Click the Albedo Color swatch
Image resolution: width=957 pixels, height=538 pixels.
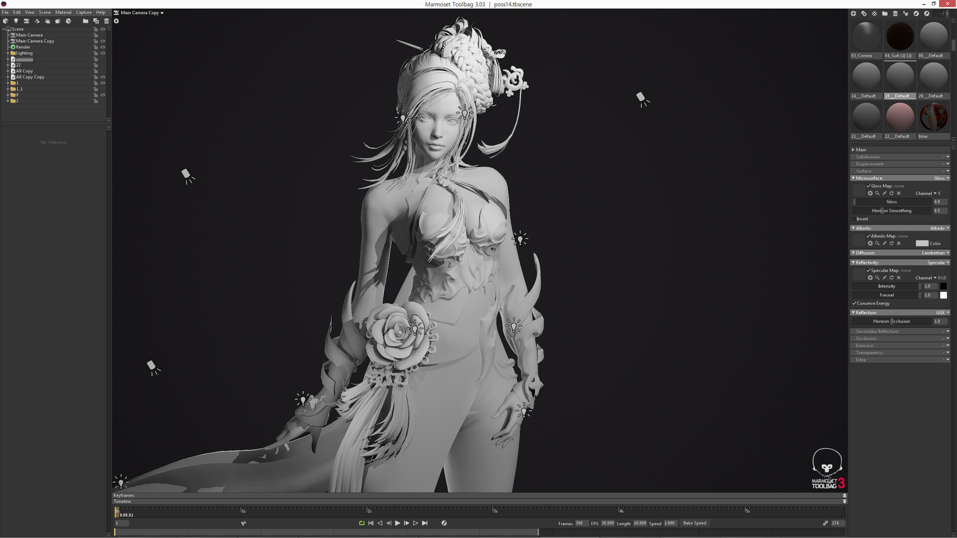coord(922,244)
